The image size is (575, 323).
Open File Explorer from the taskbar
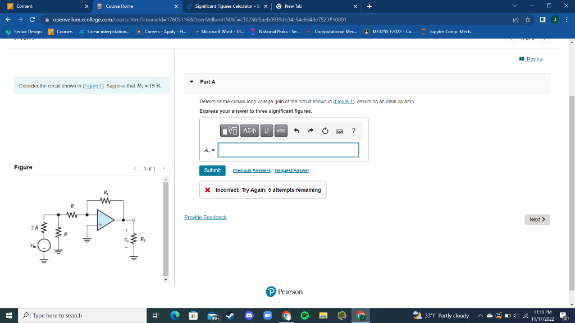coord(323,315)
